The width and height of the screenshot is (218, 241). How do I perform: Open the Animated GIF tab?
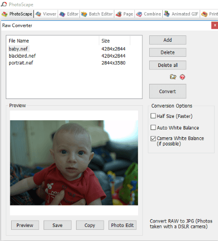181,14
